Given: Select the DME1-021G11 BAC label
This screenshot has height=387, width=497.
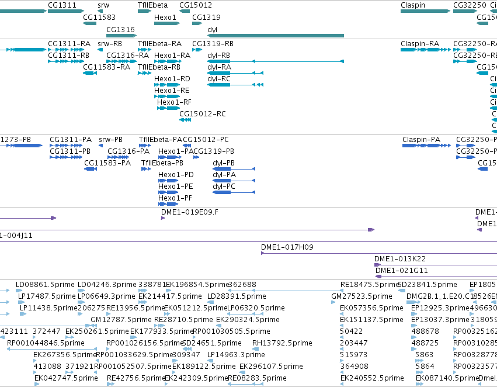Looking at the screenshot, I should 402,271.
